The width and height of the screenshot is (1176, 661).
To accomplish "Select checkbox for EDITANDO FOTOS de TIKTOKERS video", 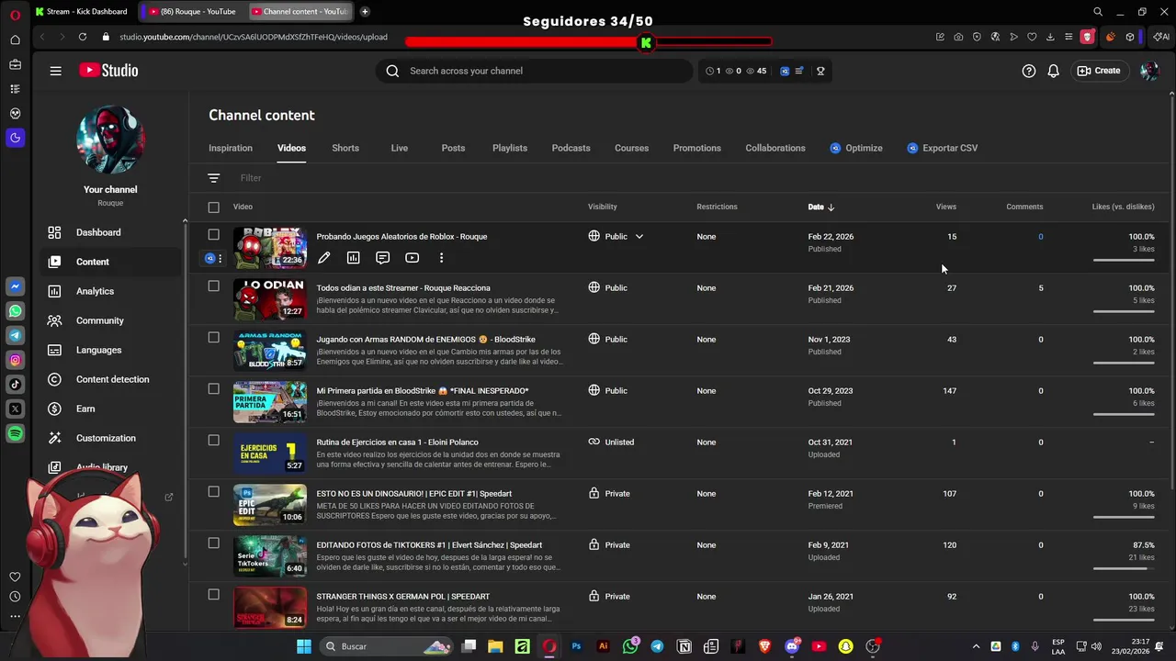I will click(214, 543).
